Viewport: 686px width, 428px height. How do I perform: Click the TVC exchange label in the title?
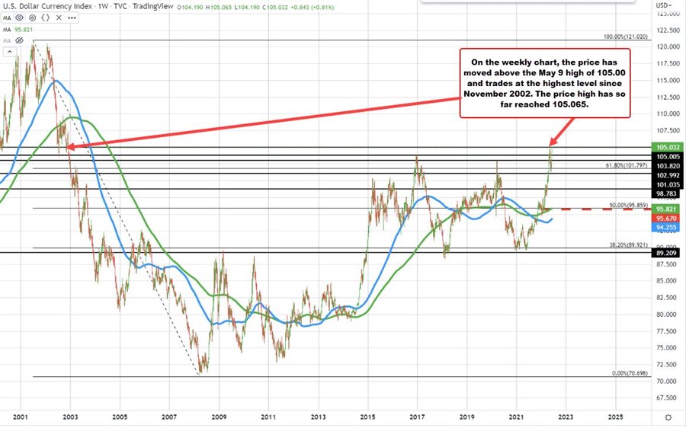120,6
